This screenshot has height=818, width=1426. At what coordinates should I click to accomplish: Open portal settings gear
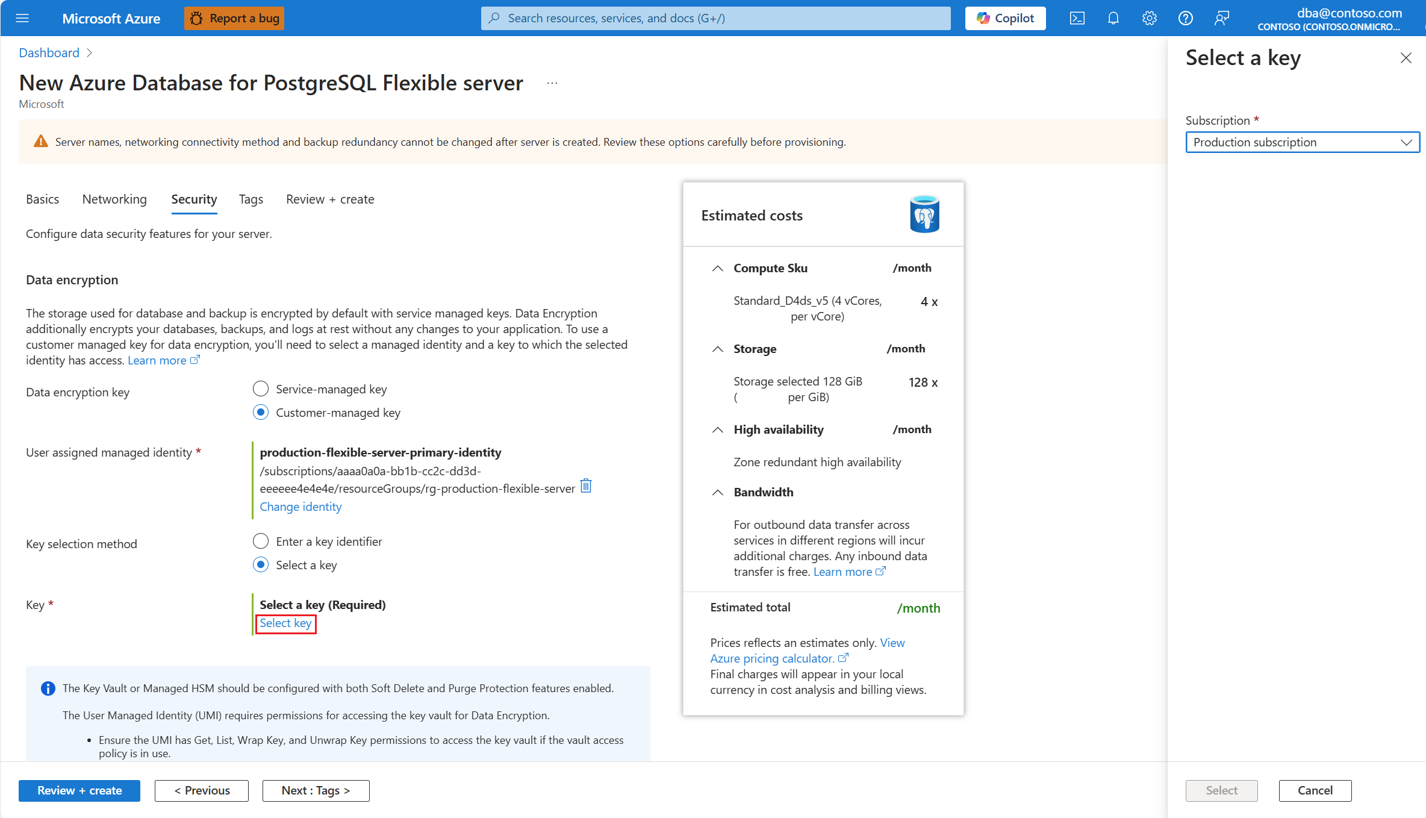[x=1149, y=18]
